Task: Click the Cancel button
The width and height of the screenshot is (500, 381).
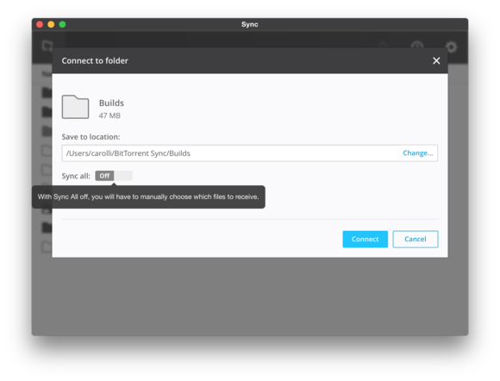Action: [x=416, y=239]
